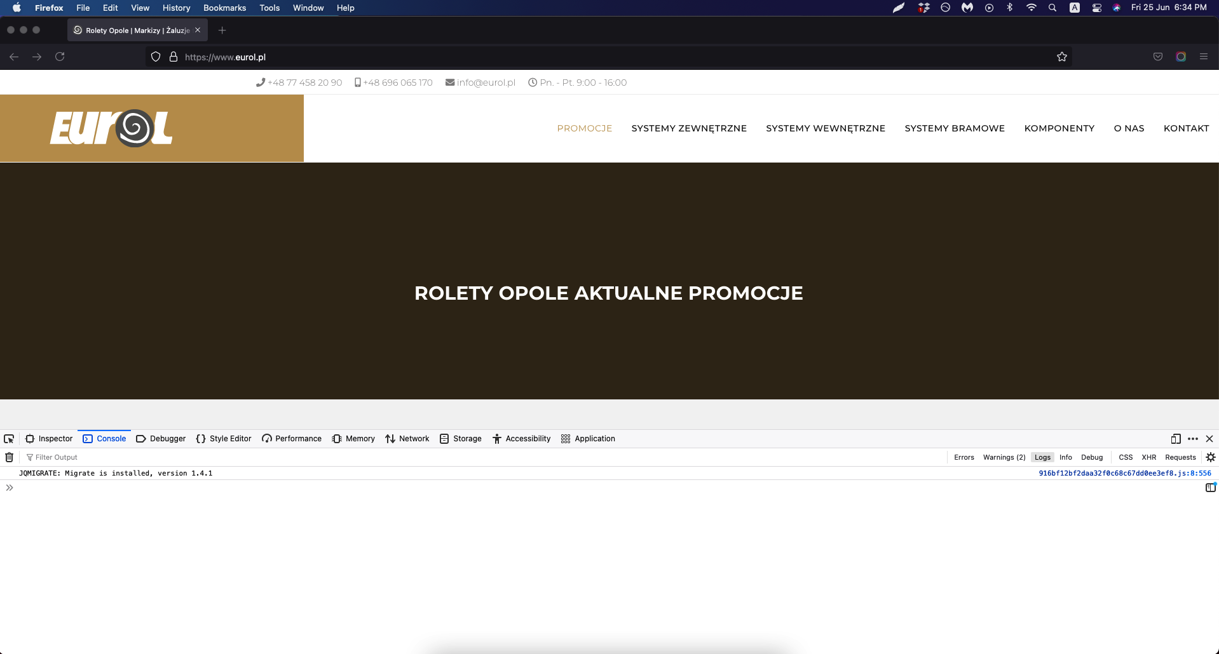This screenshot has width=1219, height=654.
Task: Switch to the Network tab in DevTools
Action: (x=407, y=439)
